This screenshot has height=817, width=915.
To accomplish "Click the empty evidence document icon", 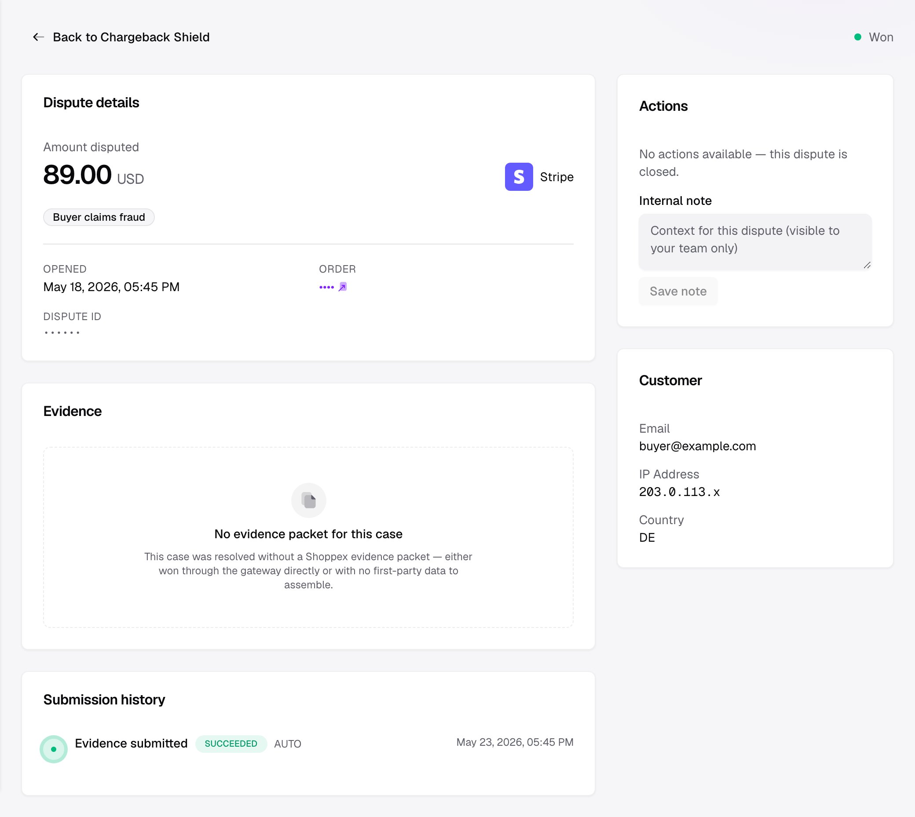I will pyautogui.click(x=308, y=500).
